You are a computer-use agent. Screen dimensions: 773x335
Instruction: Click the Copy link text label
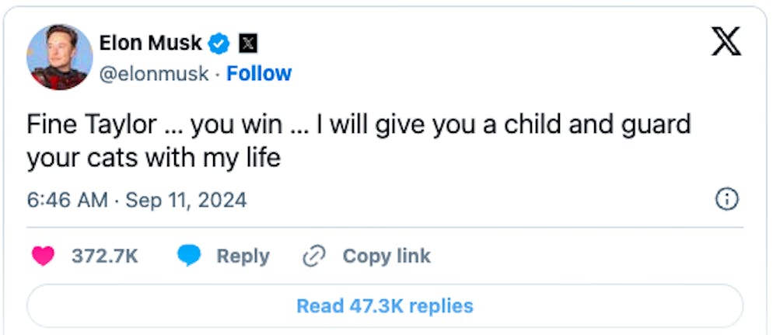pyautogui.click(x=386, y=256)
